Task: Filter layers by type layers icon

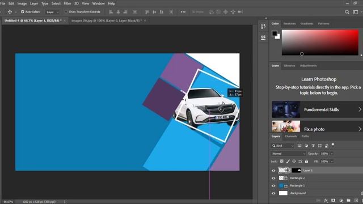Action: tap(313, 146)
